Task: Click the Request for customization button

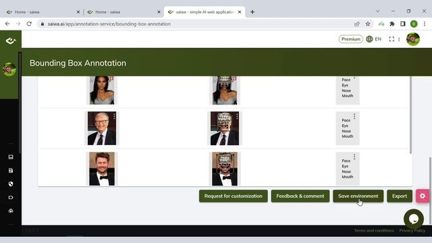Action: [x=234, y=196]
